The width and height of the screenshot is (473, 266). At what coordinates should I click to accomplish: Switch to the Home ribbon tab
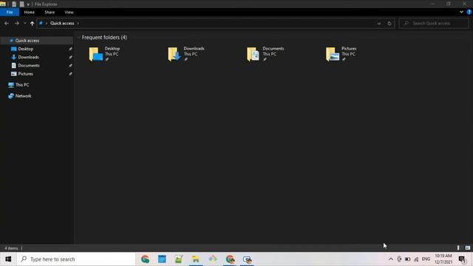coord(30,12)
